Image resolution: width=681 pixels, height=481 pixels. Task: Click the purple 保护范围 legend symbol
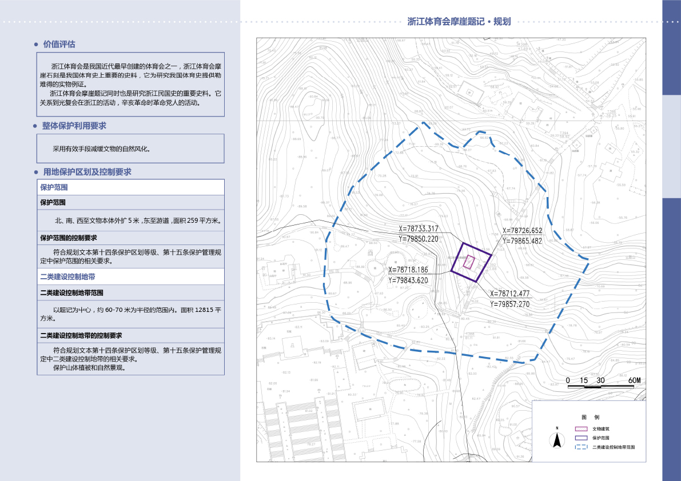tap(581, 438)
